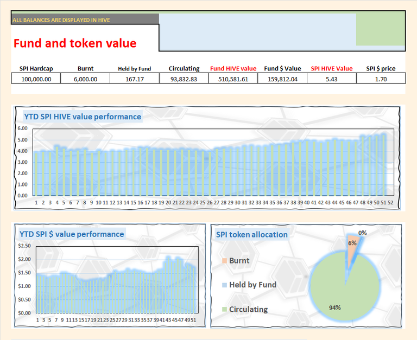Select the Circulating legend label
This screenshot has width=417, height=340.
tap(248, 309)
